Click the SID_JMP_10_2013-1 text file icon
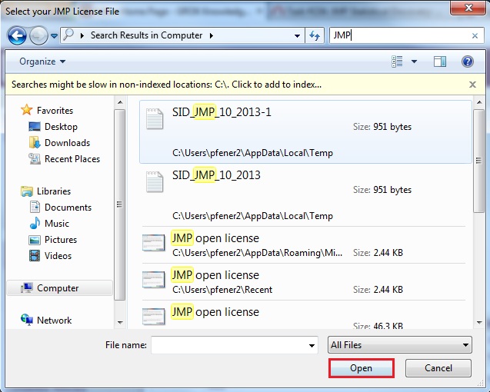The height and width of the screenshot is (392, 490). [x=155, y=118]
